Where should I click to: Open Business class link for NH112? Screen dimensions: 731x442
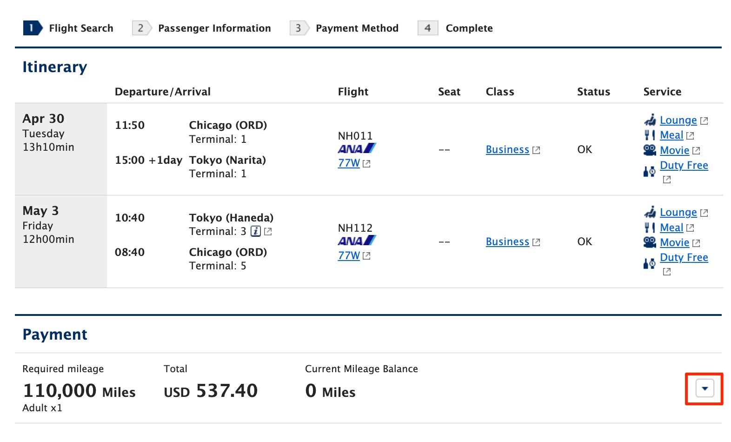[x=507, y=242]
